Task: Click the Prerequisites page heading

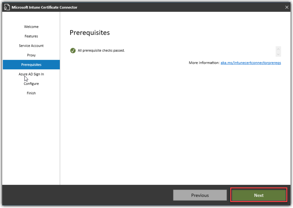Action: point(90,33)
